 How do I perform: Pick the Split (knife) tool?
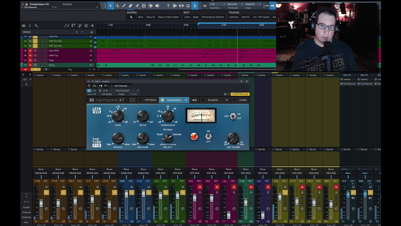coord(124,6)
